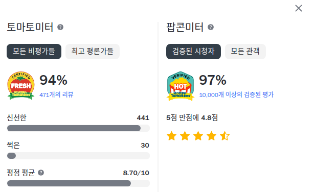Click the 97% Popcornmeter score
314x192 pixels.
[213, 80]
